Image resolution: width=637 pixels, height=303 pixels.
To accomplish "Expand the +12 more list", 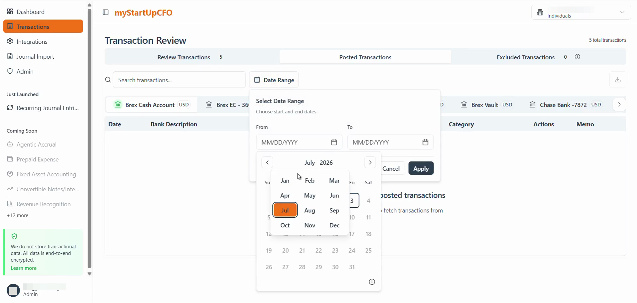I will 18,215.
